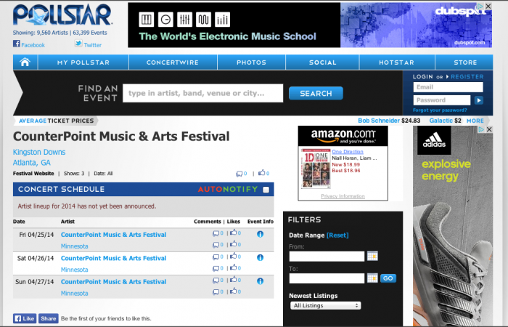
Task: Click the Email login field
Action: point(442,87)
